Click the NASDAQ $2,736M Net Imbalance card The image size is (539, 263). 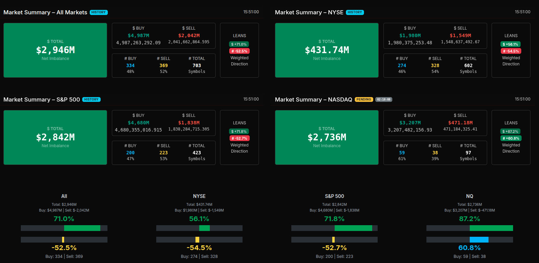point(327,137)
